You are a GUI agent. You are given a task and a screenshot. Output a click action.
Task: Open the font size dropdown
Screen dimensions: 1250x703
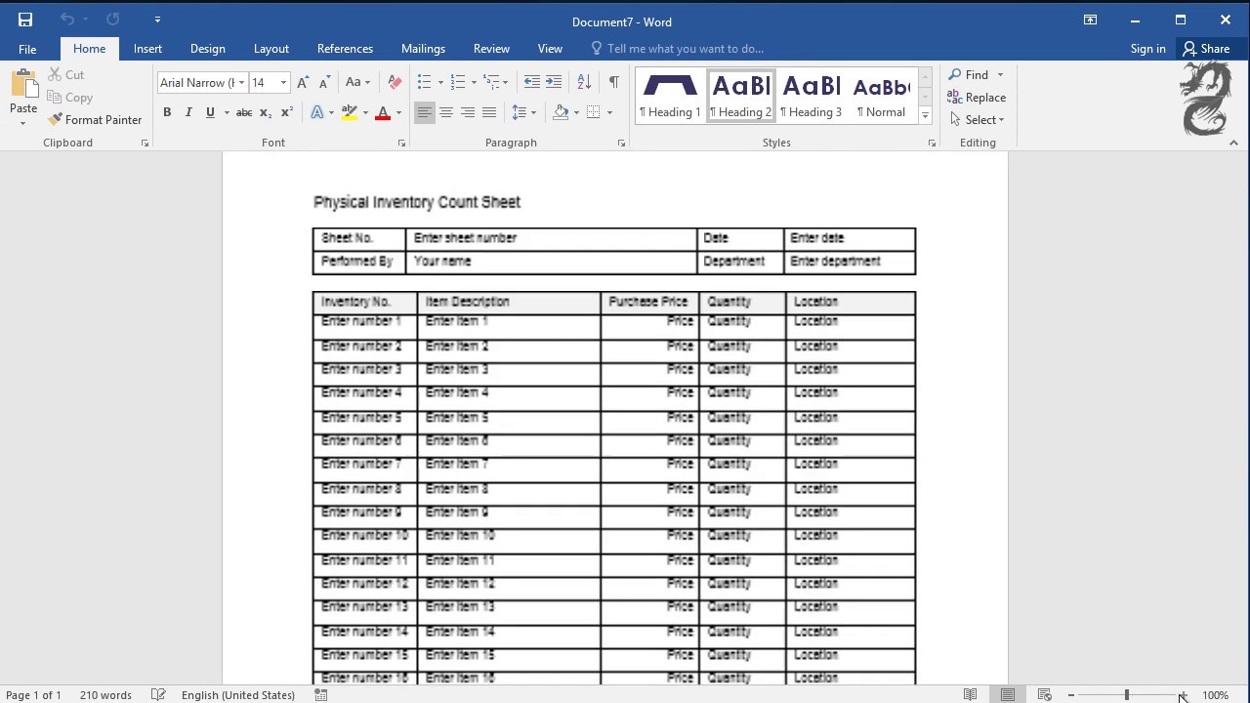point(283,83)
